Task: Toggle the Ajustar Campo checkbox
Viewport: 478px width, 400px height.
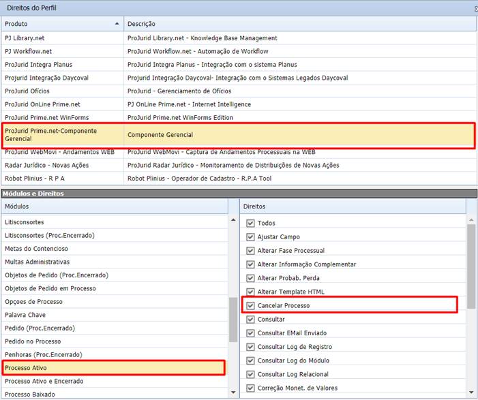Action: pos(250,237)
